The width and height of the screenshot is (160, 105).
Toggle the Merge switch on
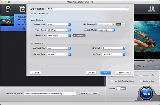coord(121,88)
